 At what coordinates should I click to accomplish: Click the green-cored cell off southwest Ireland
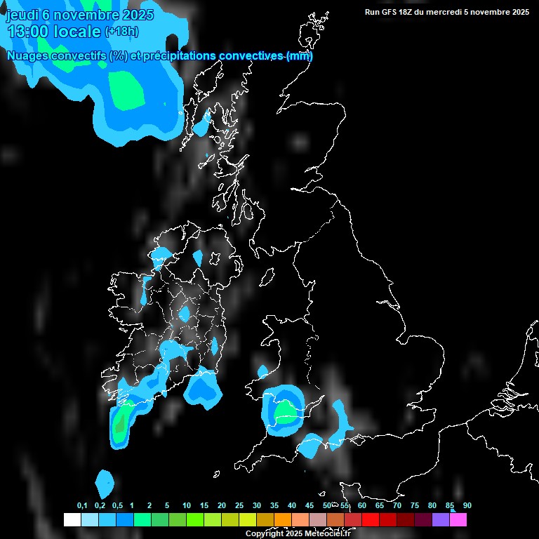click(120, 424)
